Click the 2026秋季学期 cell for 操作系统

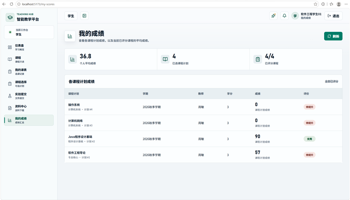151,107
